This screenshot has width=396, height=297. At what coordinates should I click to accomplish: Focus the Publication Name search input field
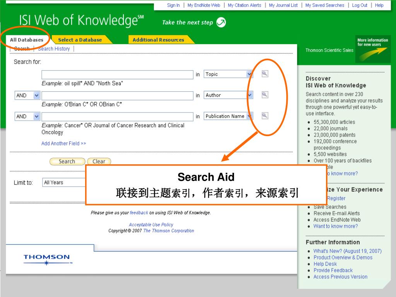tap(118, 116)
